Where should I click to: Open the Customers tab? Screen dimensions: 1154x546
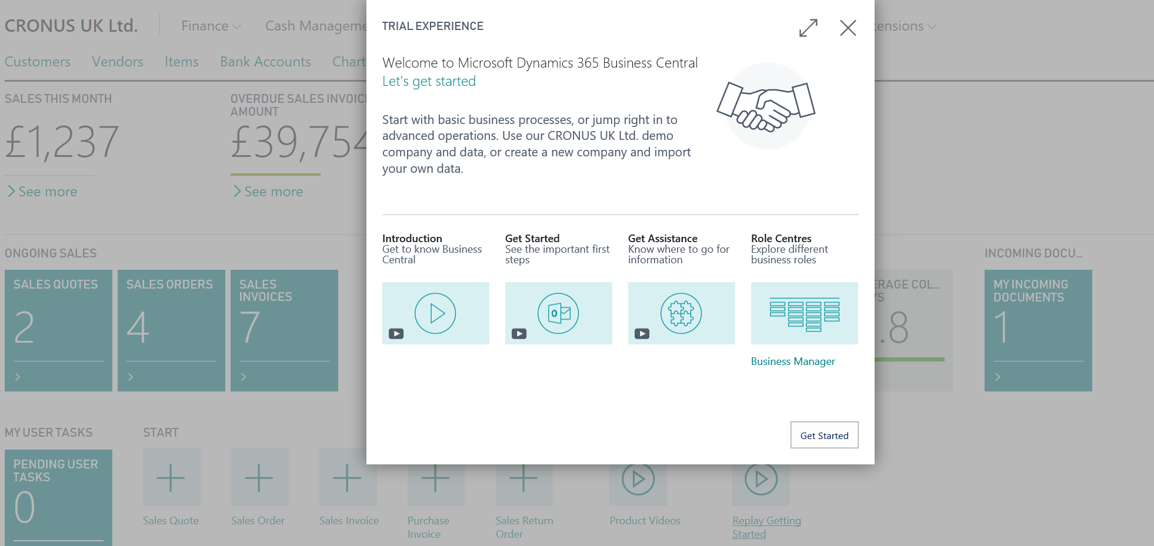(x=38, y=62)
